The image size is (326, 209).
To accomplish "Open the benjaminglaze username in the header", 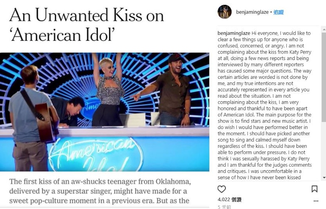I will [x=252, y=12].
